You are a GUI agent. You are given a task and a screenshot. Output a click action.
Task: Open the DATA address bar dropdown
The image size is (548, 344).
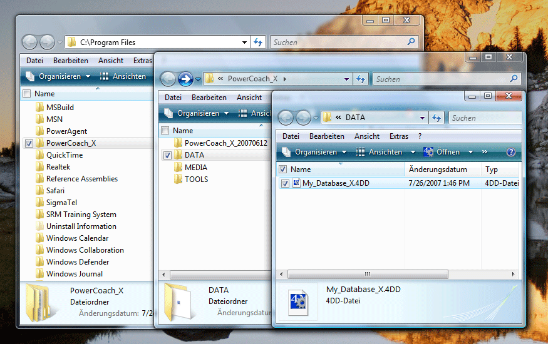[x=423, y=118]
